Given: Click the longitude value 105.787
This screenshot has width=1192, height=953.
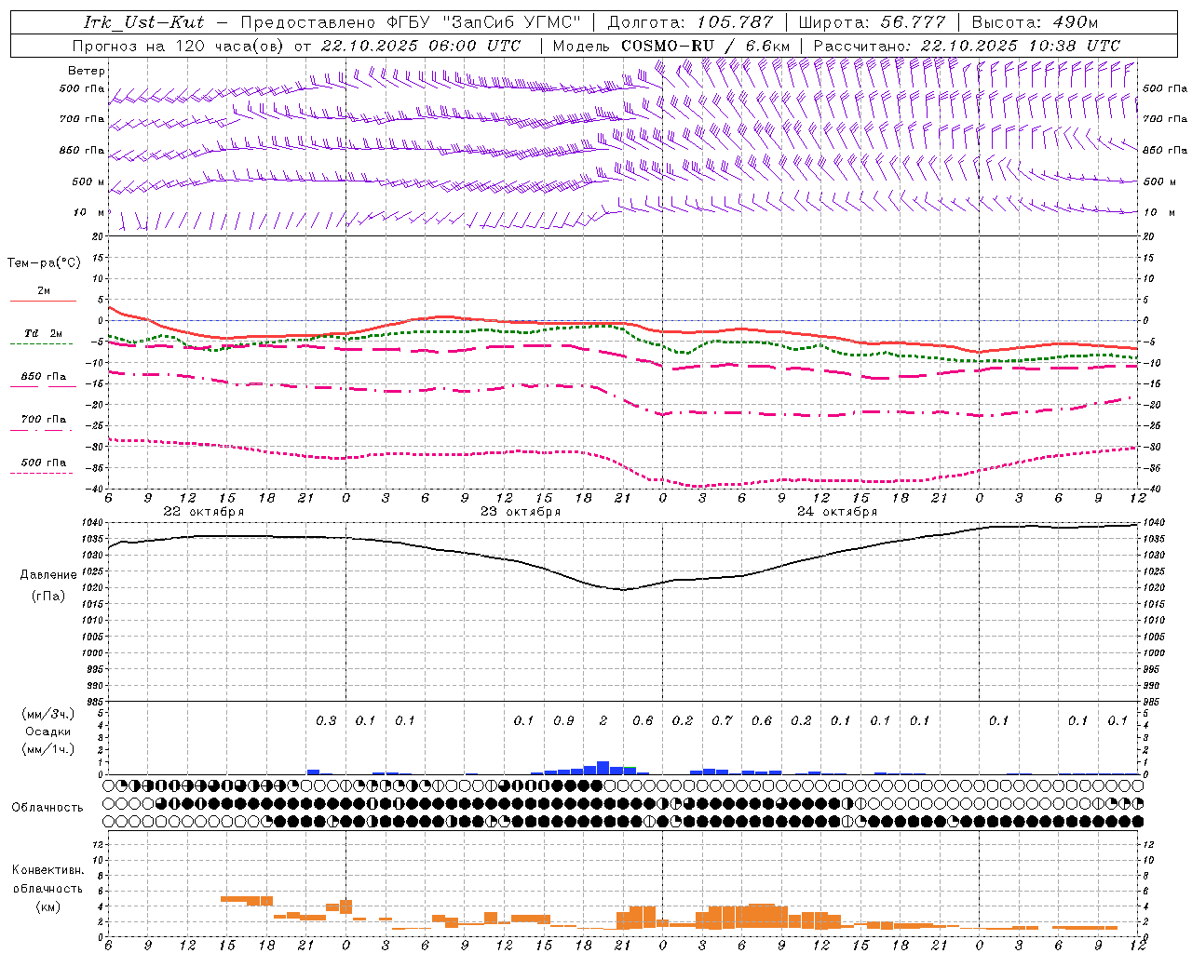Looking at the screenshot, I should tap(735, 22).
